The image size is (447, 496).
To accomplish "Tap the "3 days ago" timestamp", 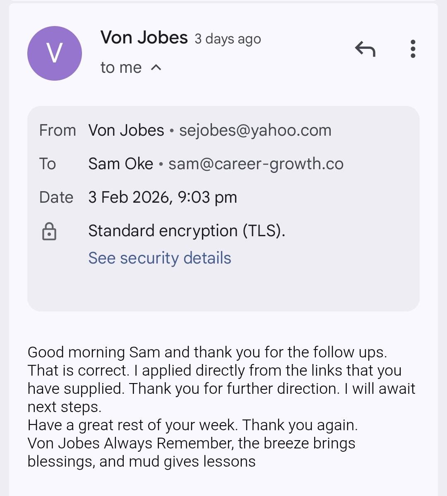I will click(228, 39).
